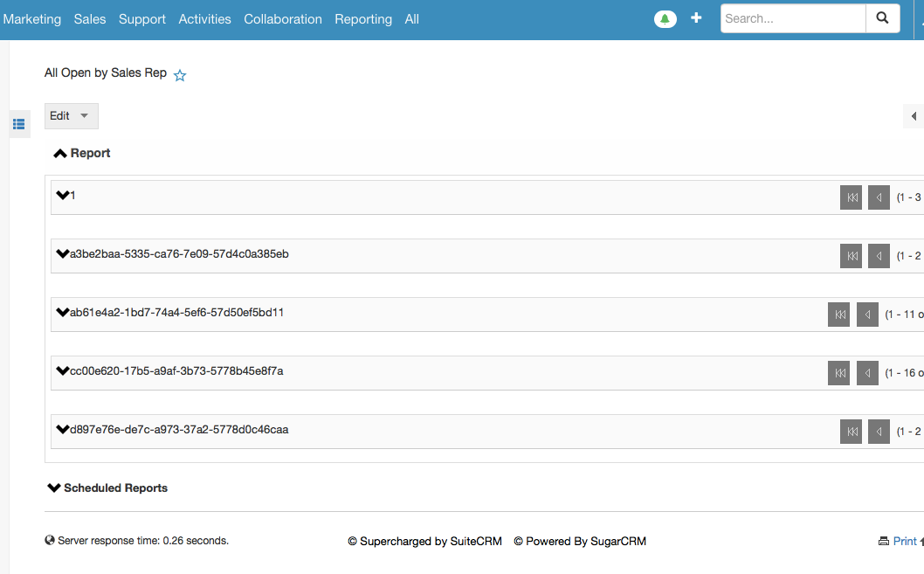The height and width of the screenshot is (574, 924).
Task: Go to first page in d897e76e group
Action: (851, 432)
